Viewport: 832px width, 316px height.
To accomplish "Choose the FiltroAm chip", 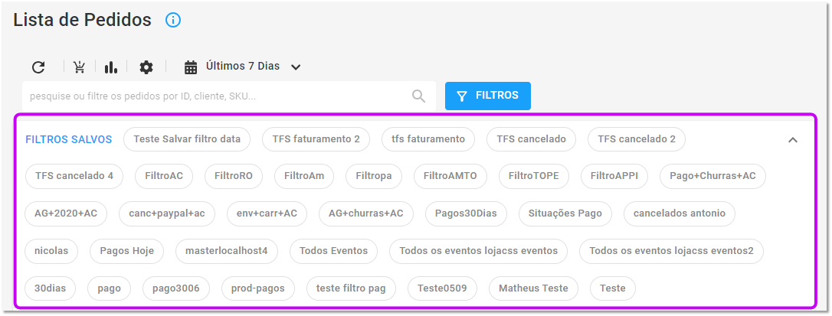I will (304, 176).
